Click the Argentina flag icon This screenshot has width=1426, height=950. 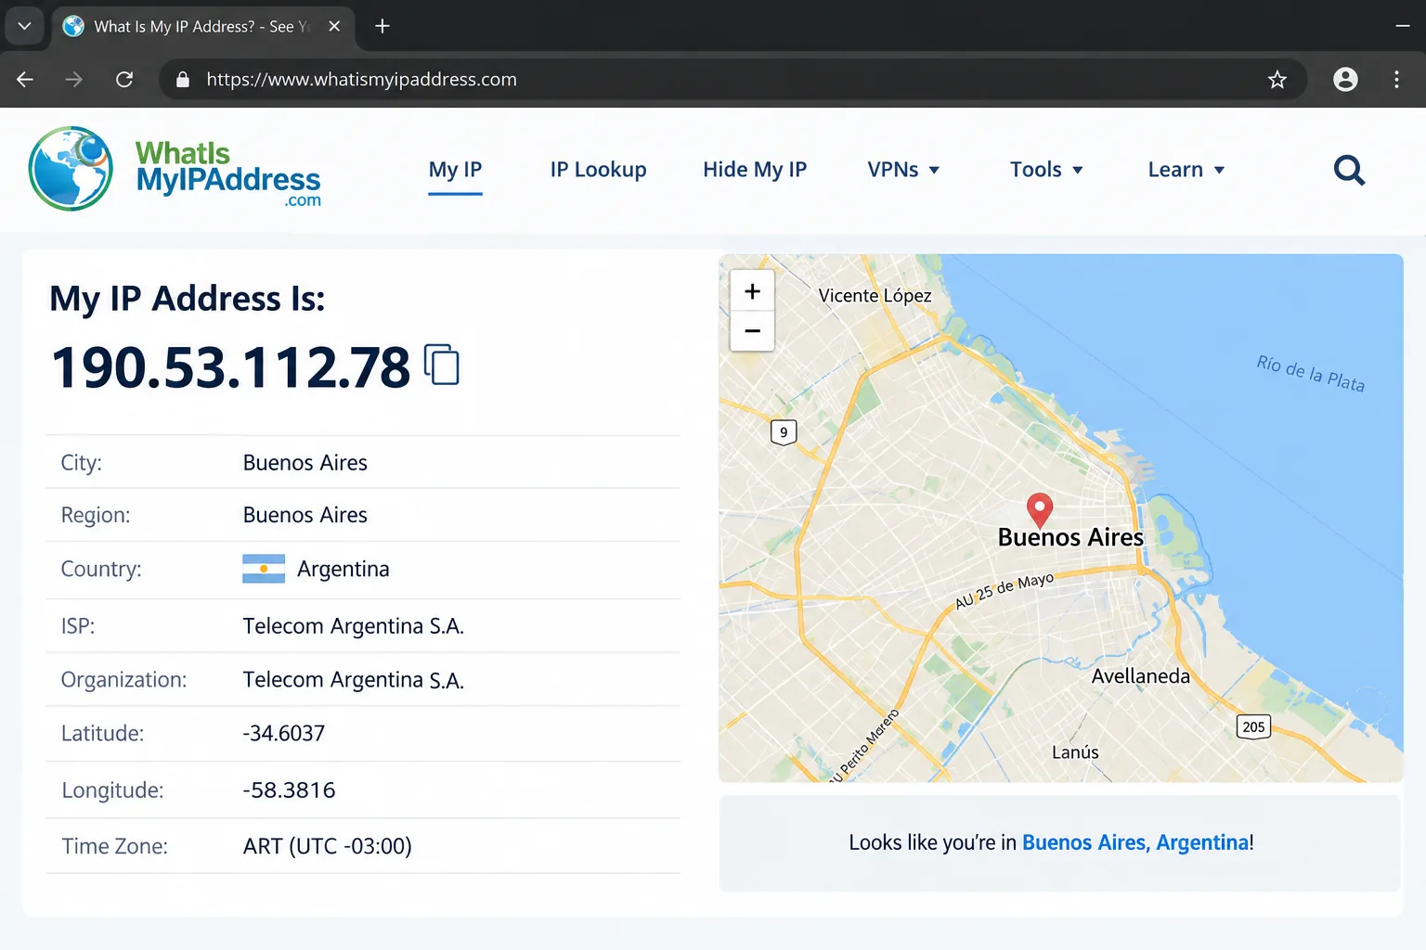[264, 569]
